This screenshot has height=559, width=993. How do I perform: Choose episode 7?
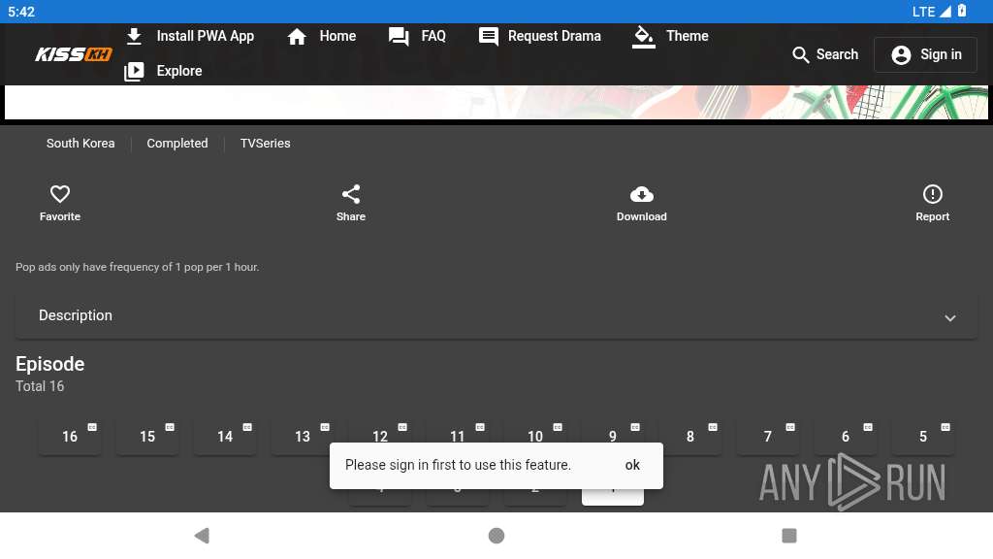pyautogui.click(x=768, y=437)
